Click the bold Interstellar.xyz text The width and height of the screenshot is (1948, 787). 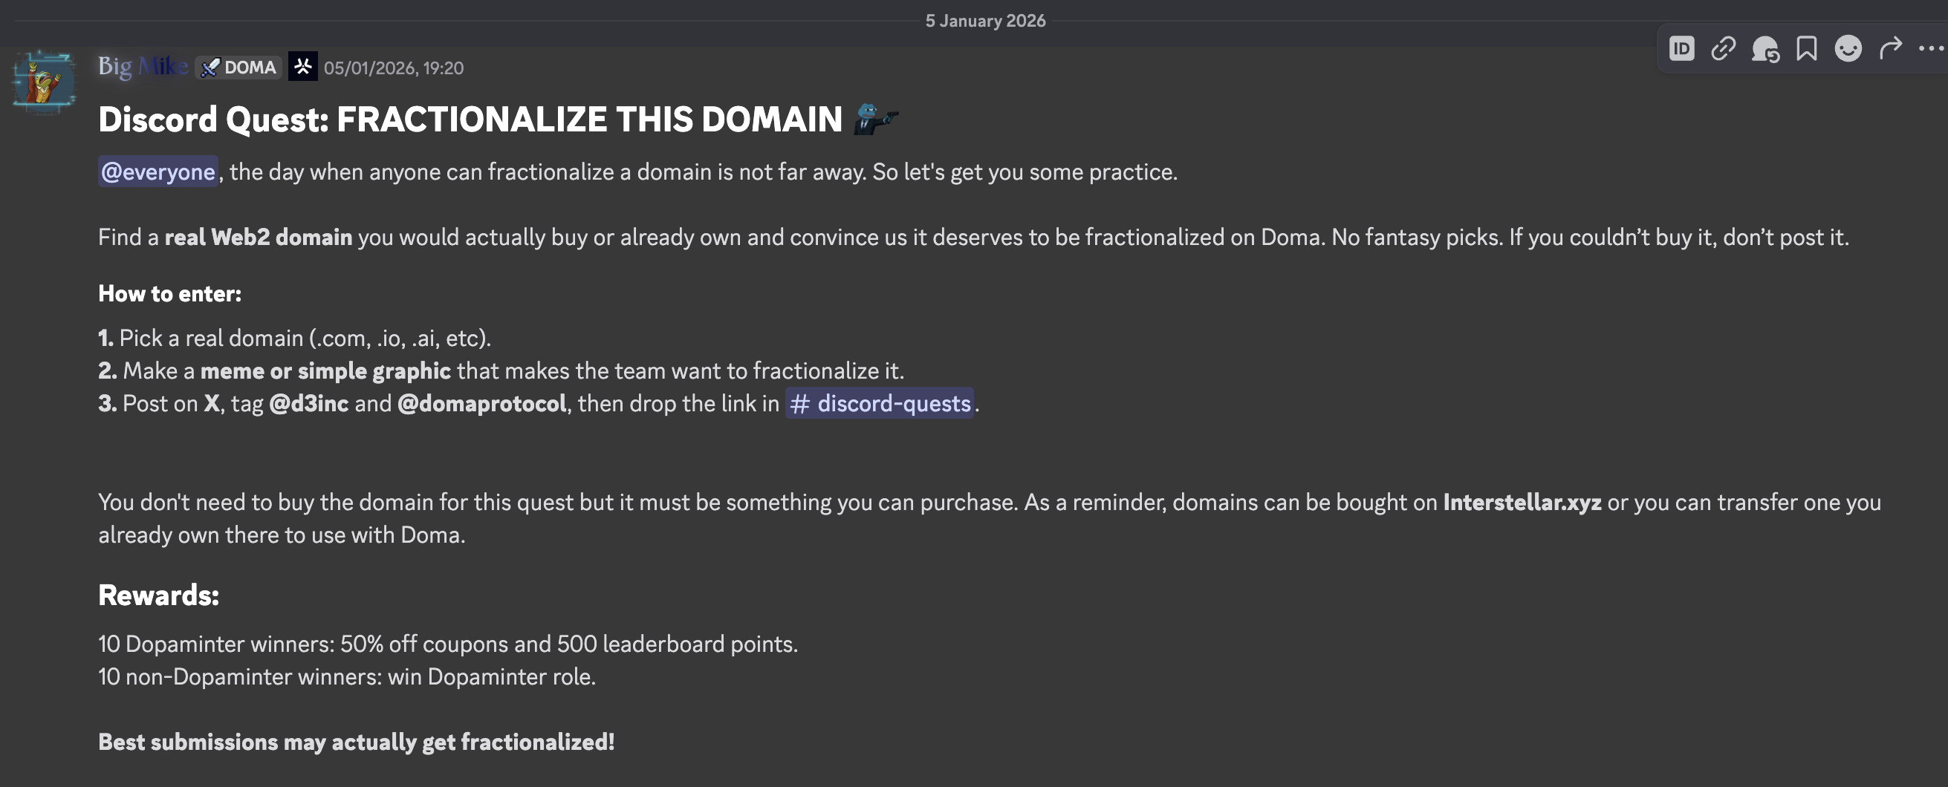(x=1522, y=502)
